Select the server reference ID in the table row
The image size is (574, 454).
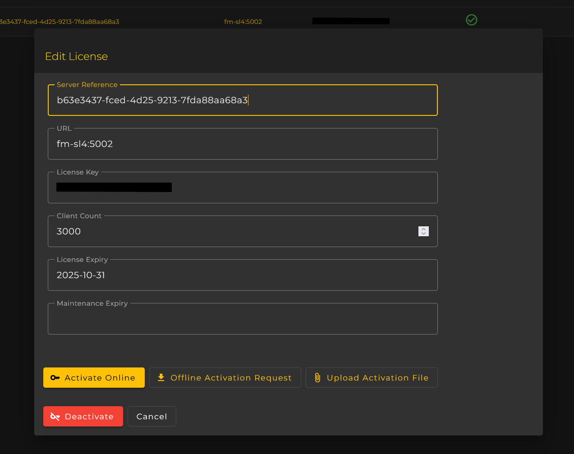[60, 22]
